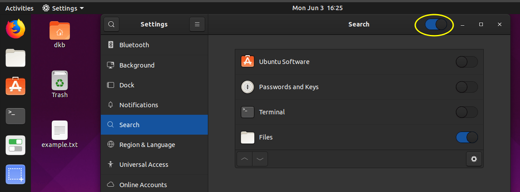Click the search magnifier button in Settings header
Image resolution: width=520 pixels, height=192 pixels.
(111, 24)
